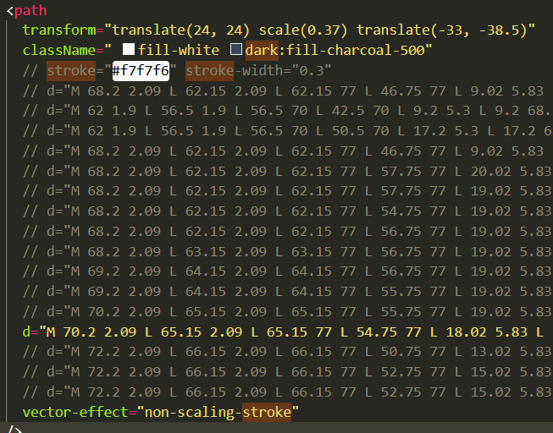Viewport: 553px width, 433px height.
Task: Click the highlighted stroke word before #f7f7f6
Action: pyautogui.click(x=71, y=70)
